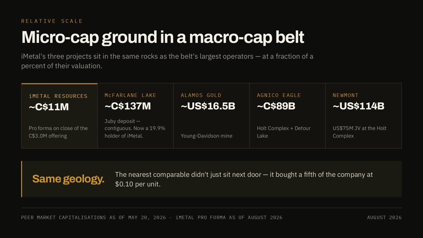Screen dimensions: 423x238
Task: Click the Juby deposit description text
Action: coord(135,128)
